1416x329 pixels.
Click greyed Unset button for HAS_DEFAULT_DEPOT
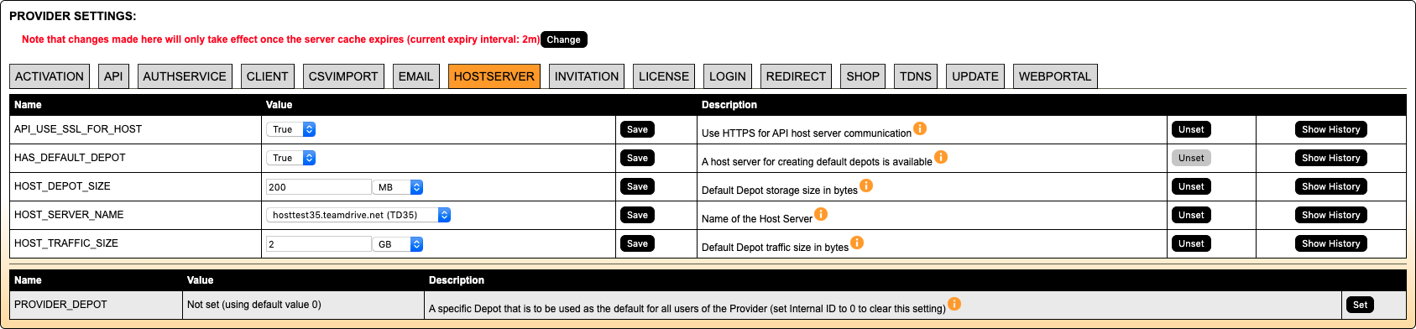tap(1191, 158)
